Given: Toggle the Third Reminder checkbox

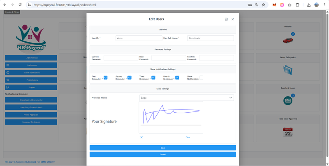Looking at the screenshot, I should (x=153, y=77).
